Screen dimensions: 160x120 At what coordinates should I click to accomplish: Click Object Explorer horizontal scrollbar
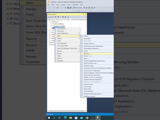click(67, 111)
